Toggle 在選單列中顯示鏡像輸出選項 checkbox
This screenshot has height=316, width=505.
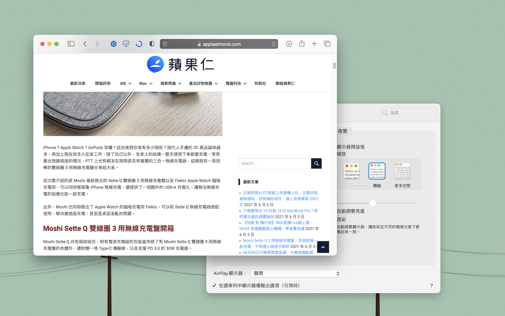(x=214, y=286)
